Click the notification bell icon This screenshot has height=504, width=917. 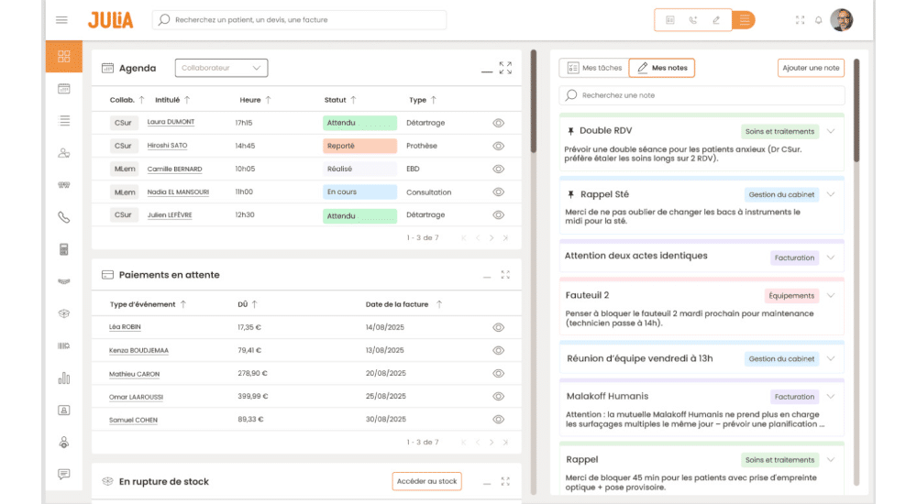tap(818, 20)
